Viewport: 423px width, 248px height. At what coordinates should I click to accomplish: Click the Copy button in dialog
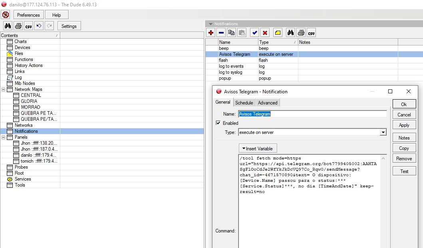[404, 148]
